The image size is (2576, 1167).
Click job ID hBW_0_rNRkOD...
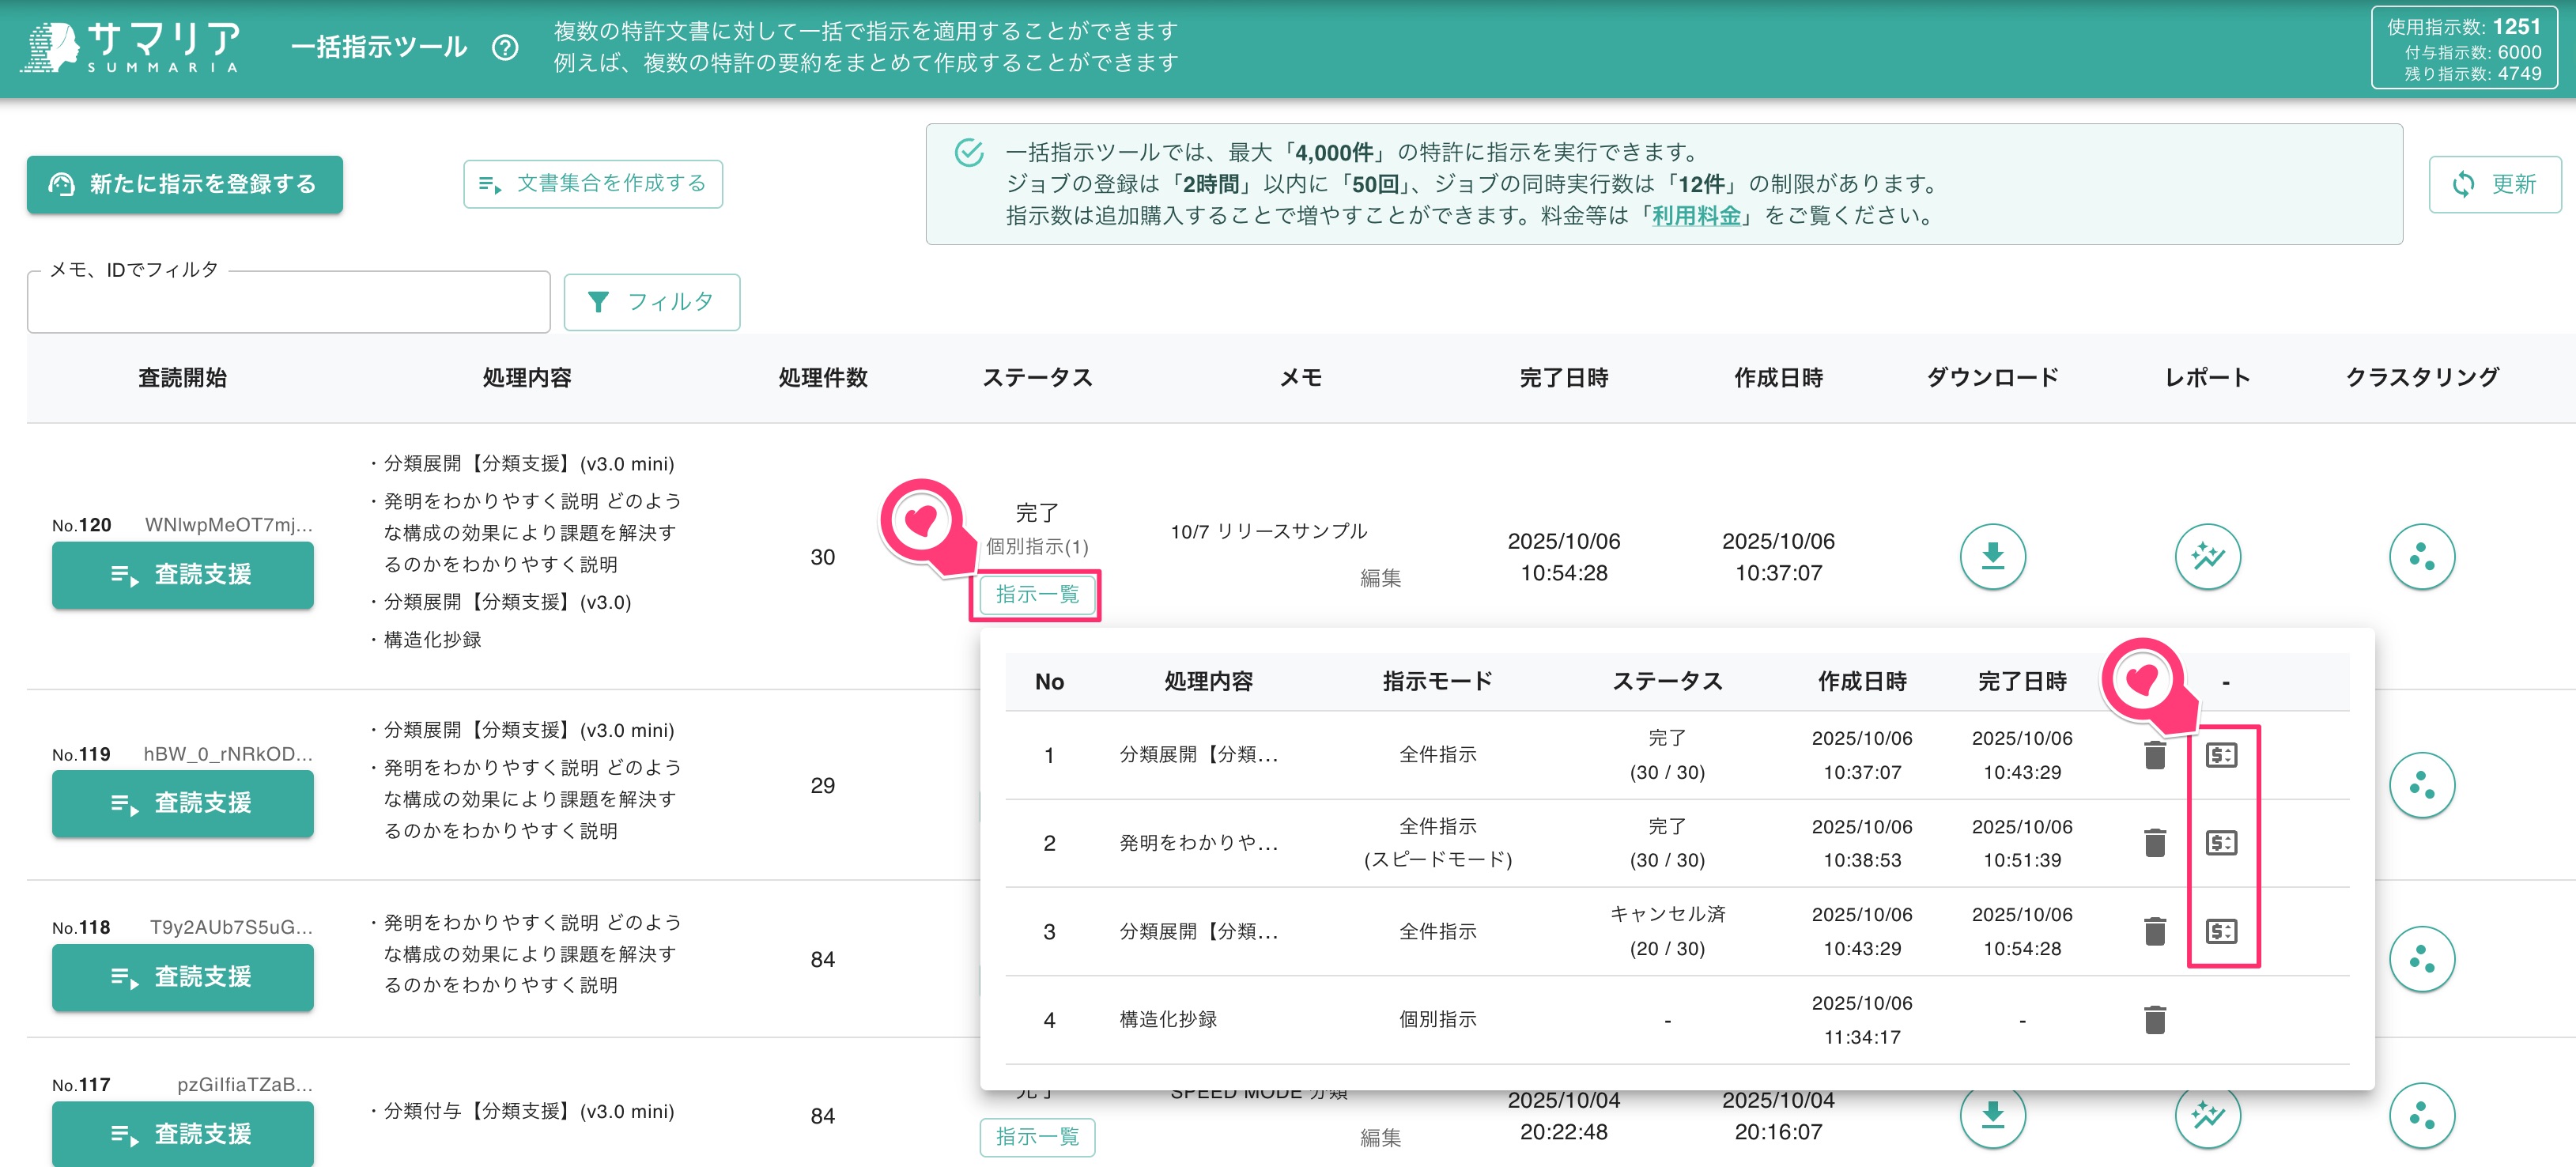pyautogui.click(x=228, y=754)
